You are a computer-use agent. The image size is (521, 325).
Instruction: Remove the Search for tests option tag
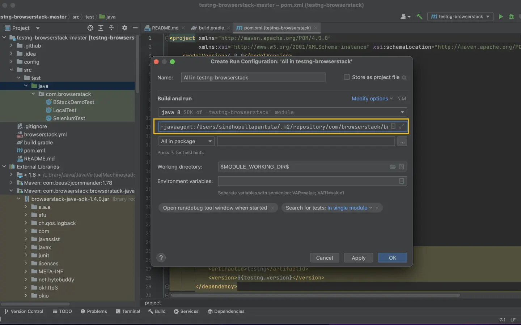point(377,208)
